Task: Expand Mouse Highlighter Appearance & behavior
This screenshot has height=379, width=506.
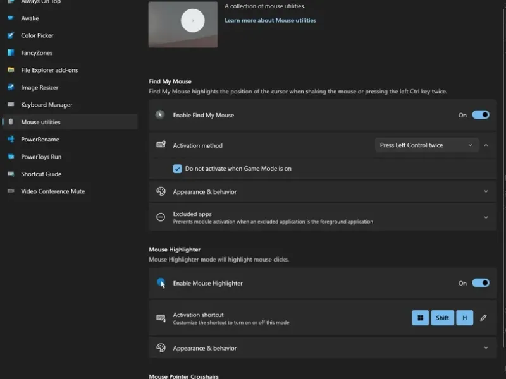Action: pos(486,348)
